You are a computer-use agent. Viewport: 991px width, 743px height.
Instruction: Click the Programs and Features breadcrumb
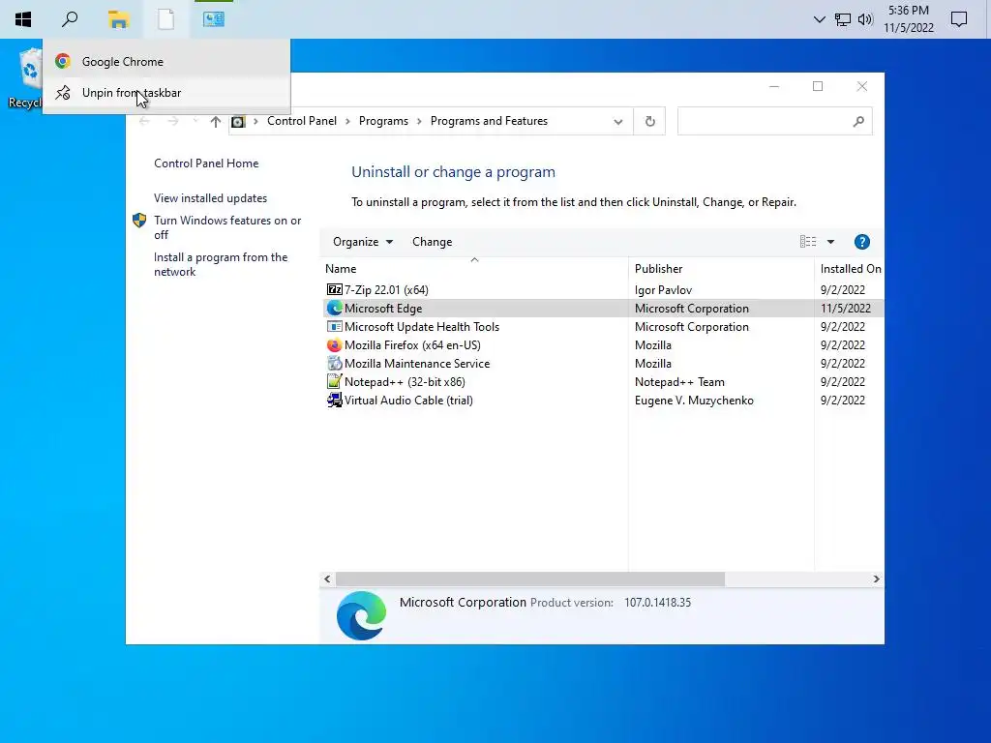pyautogui.click(x=489, y=121)
